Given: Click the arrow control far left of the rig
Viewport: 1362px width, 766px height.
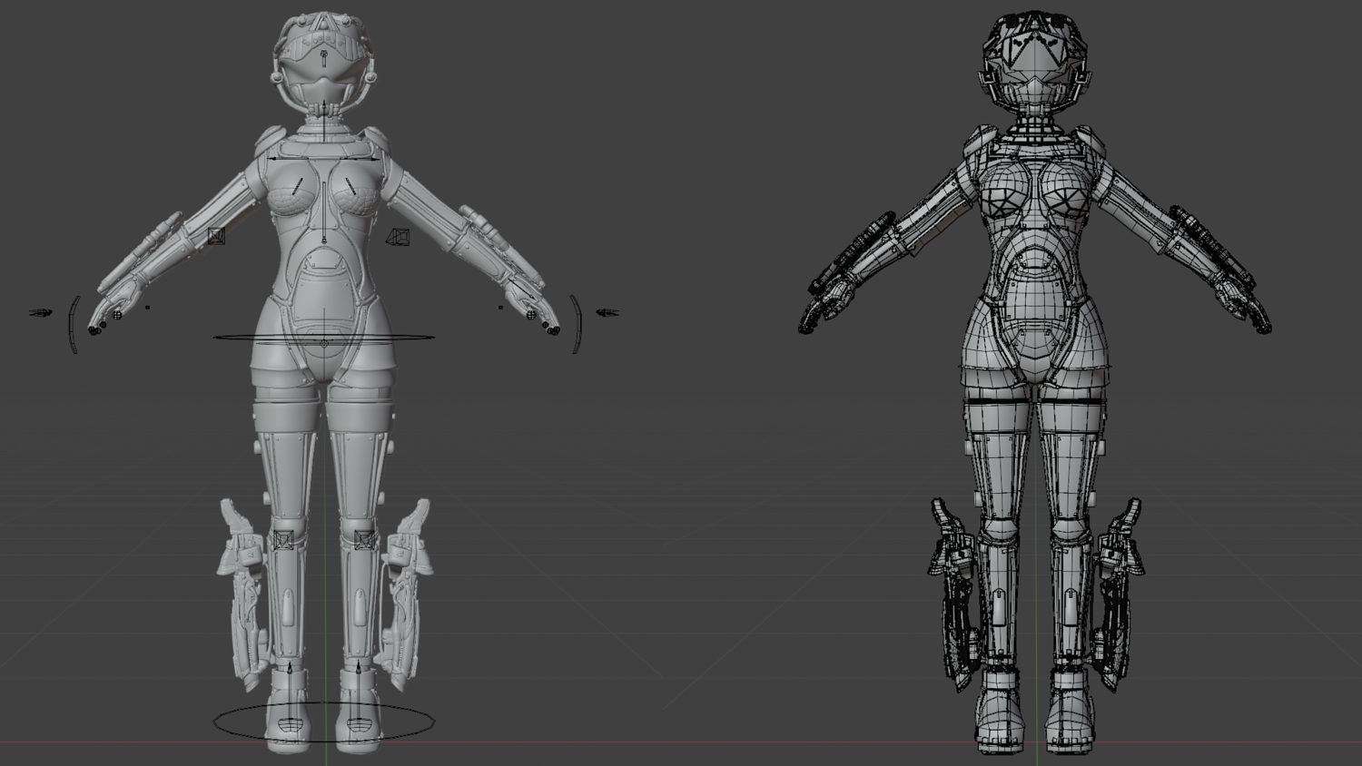Looking at the screenshot, I should point(41,313).
